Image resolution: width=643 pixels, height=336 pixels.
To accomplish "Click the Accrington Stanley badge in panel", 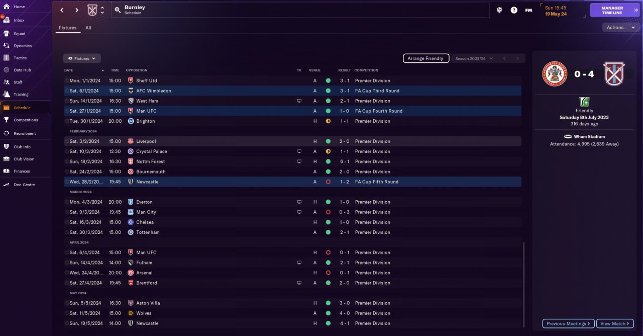I will (555, 74).
